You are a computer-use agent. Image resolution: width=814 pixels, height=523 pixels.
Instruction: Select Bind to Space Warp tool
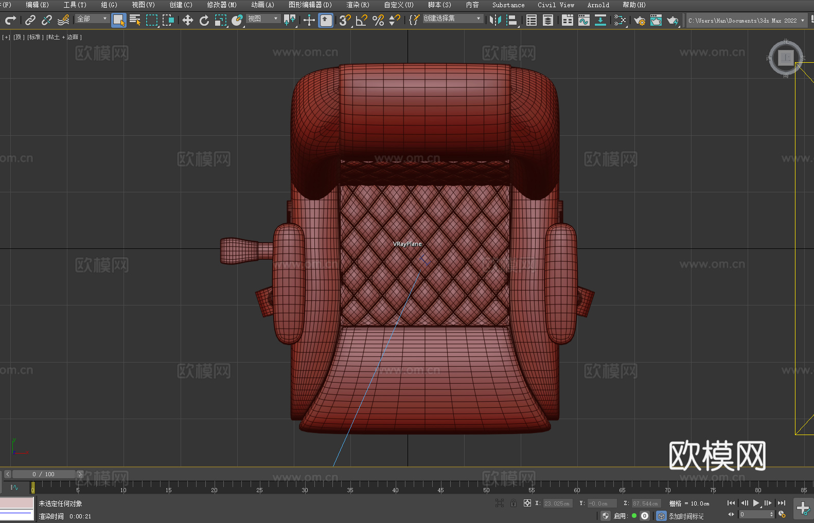(63, 20)
